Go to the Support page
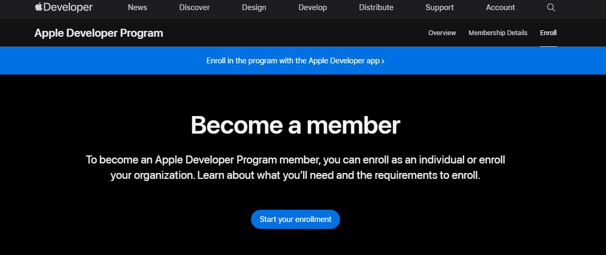 (439, 7)
